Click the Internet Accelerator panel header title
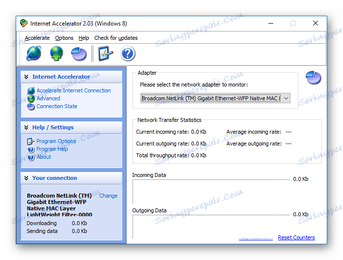The image size is (343, 260). click(61, 77)
